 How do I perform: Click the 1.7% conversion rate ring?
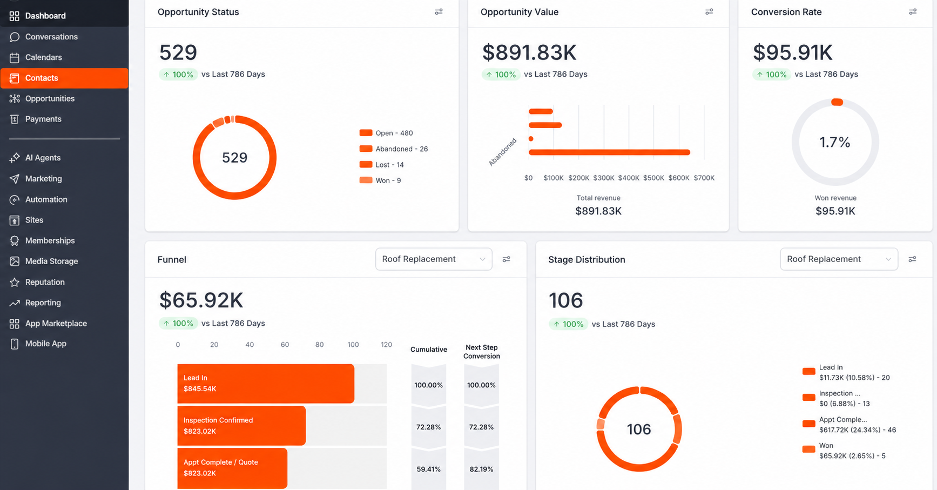835,142
